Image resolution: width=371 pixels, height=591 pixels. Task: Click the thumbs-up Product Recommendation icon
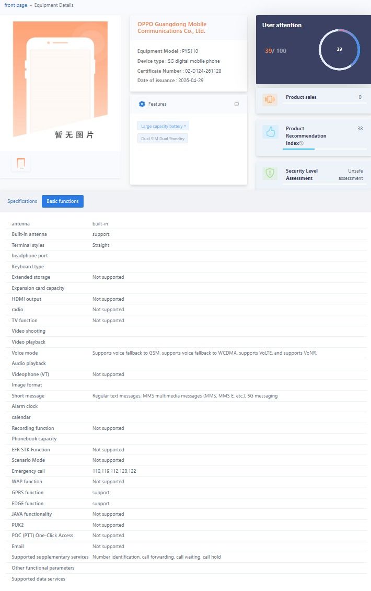coord(271,132)
